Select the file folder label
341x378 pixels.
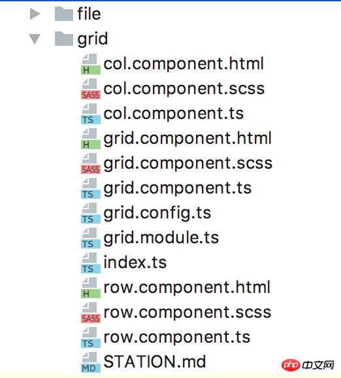tap(89, 14)
